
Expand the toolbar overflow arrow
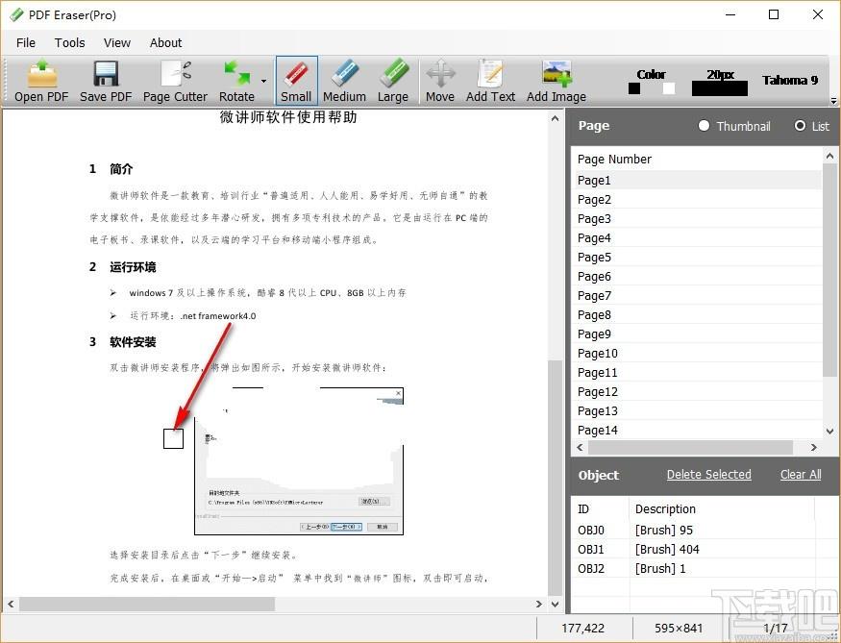[833, 100]
